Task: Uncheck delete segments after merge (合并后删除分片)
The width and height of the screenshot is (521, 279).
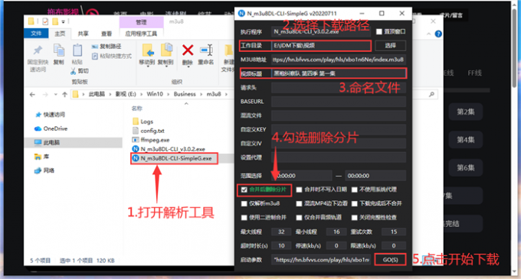Action: pos(244,190)
